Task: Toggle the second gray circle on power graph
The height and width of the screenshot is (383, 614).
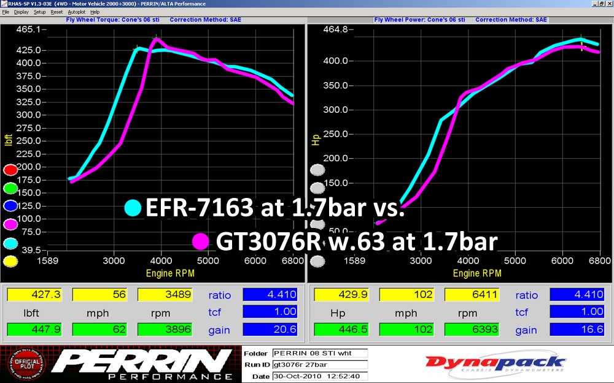Action: pos(317,188)
